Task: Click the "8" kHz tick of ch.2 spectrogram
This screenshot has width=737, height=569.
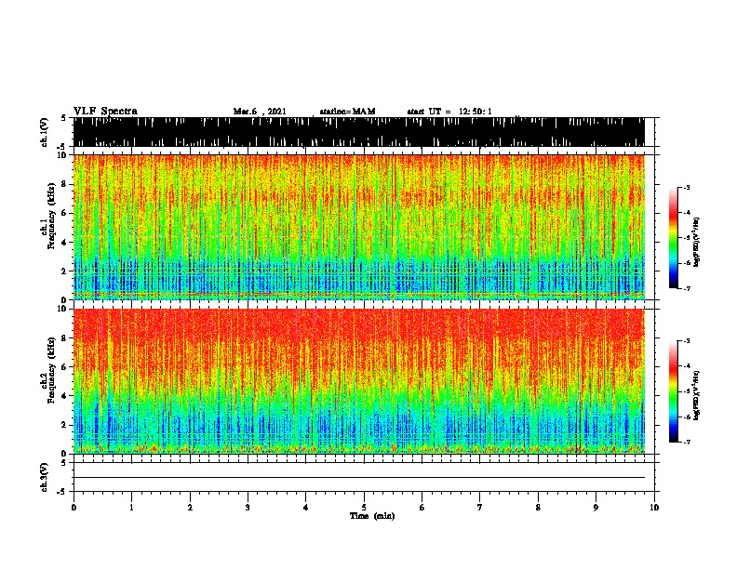Action: 64,338
